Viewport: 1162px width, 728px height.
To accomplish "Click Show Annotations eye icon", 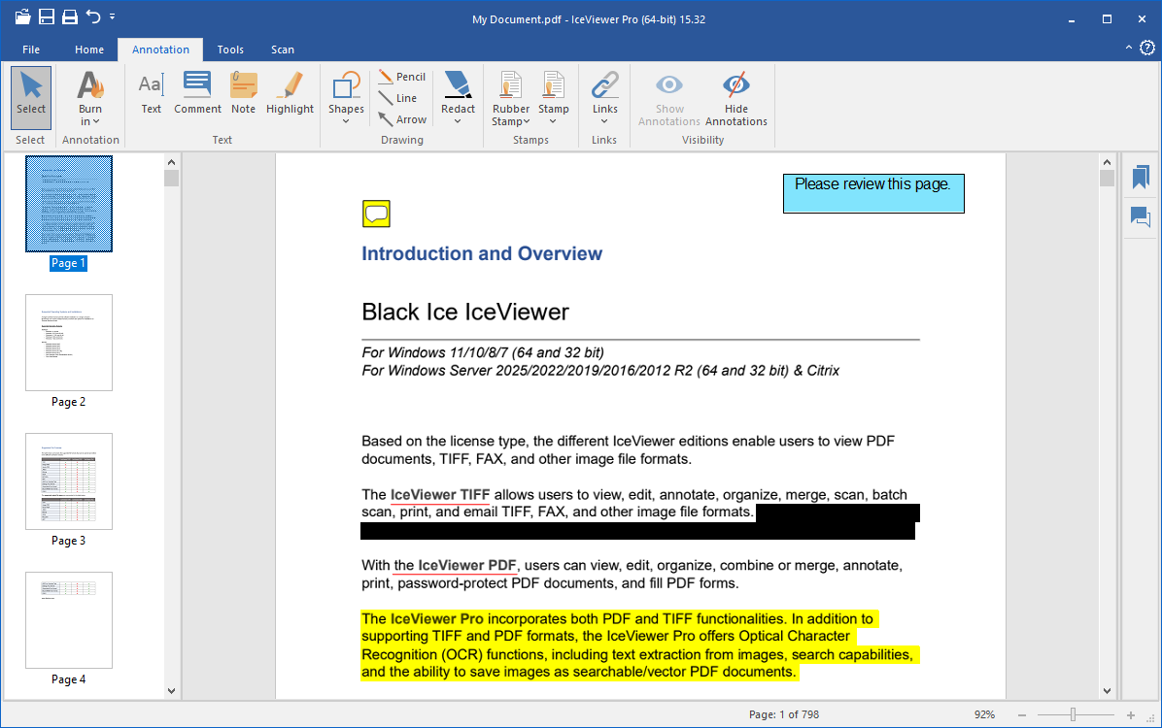I will [669, 84].
